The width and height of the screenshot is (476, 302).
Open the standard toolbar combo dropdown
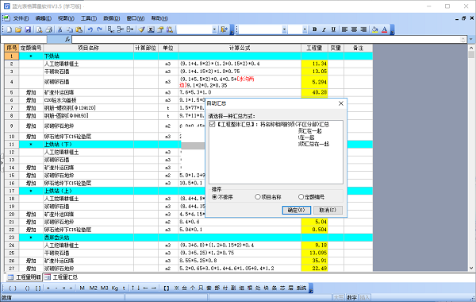[214, 29]
